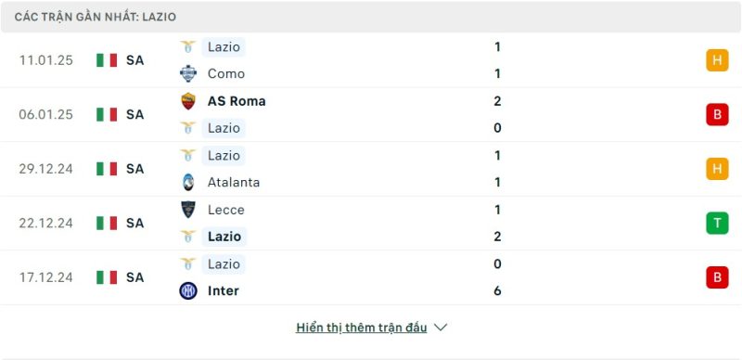742x360 pixels.
Task: Click the red B badge for AS Roma match
Action: [x=717, y=115]
